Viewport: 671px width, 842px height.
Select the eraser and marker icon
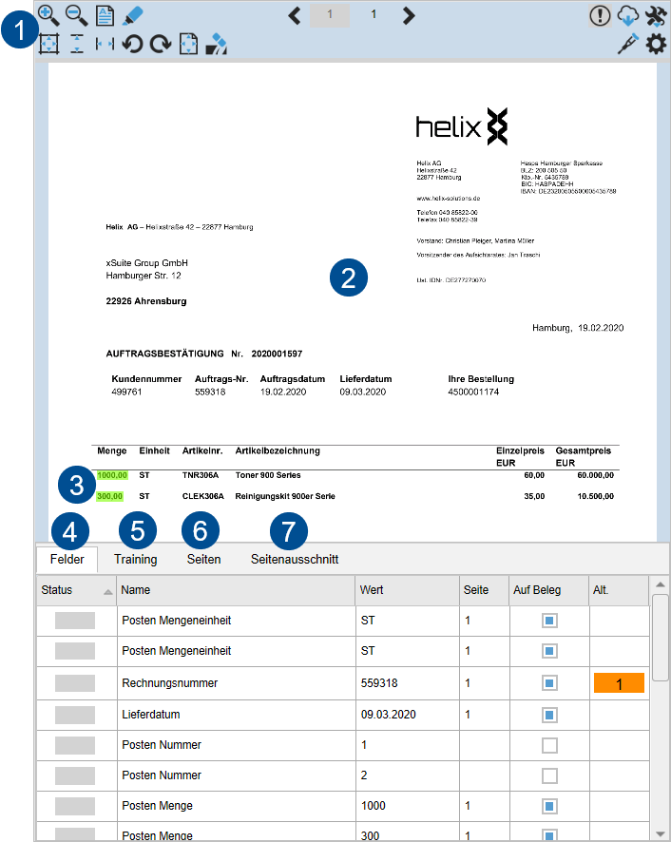click(x=217, y=44)
